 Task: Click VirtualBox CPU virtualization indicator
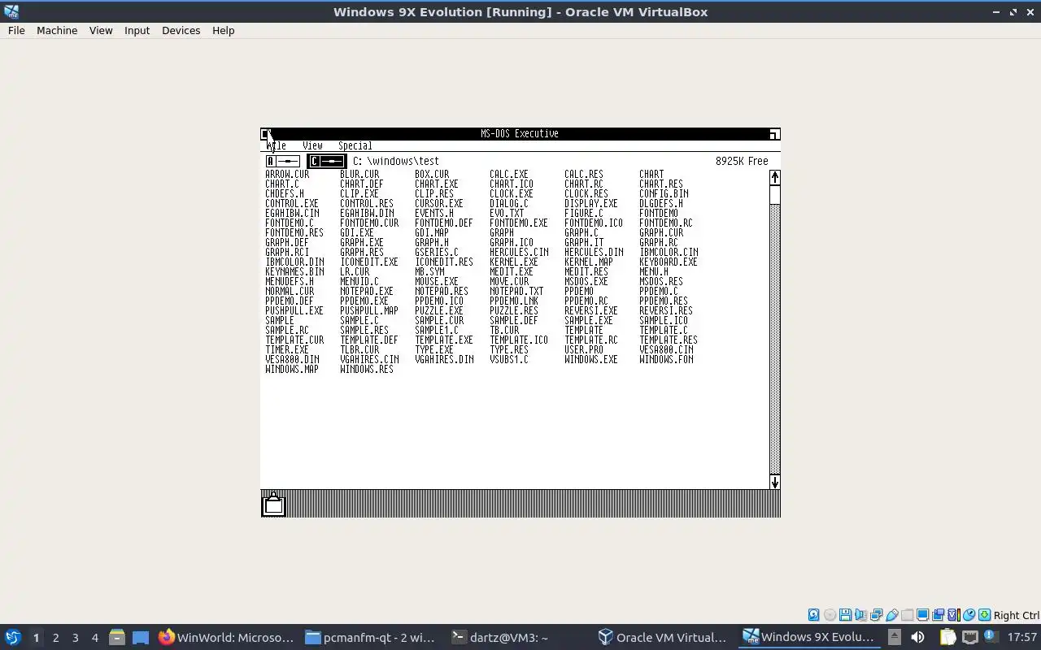click(954, 615)
